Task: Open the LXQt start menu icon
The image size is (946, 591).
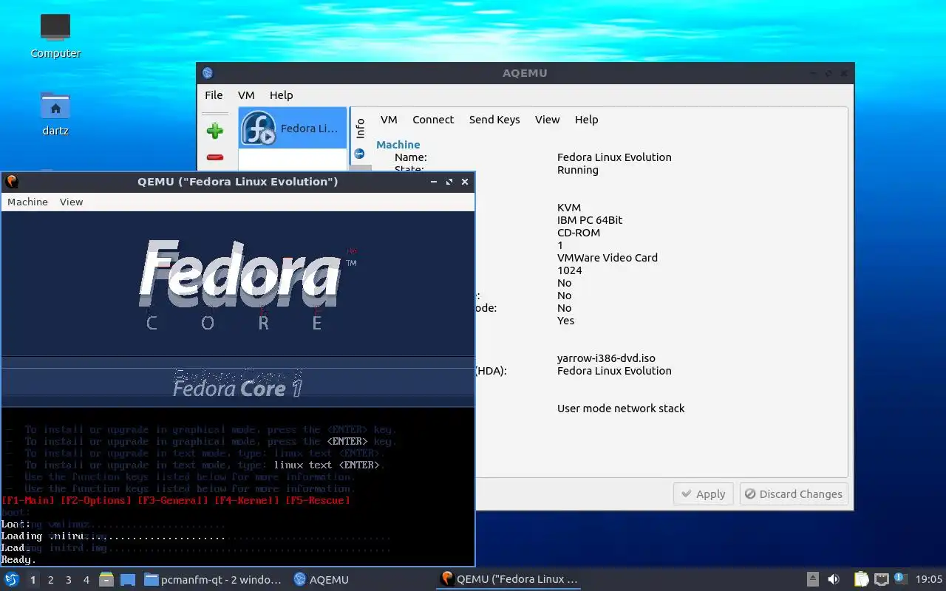Action: (12, 579)
